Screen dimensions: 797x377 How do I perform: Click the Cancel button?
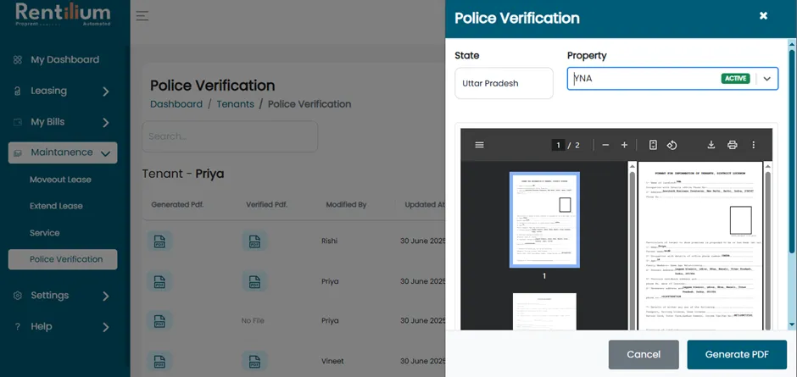pyautogui.click(x=644, y=355)
